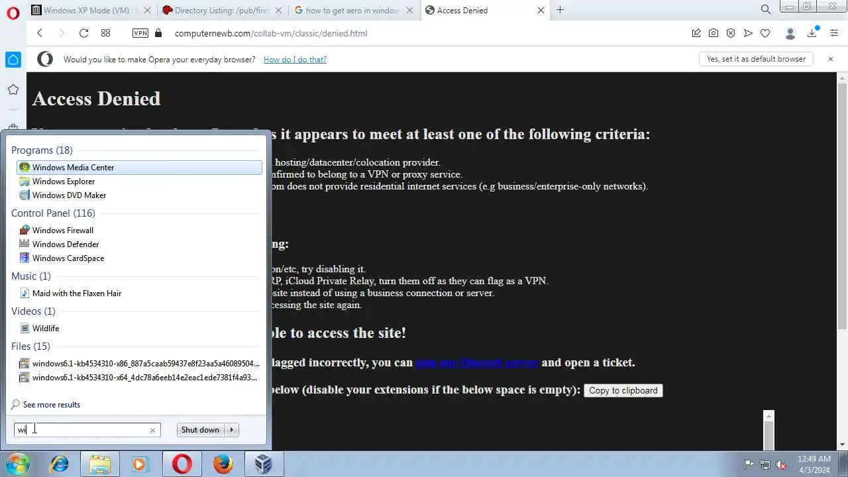Open the sidebar bookmarks star icon
Screen dimensions: 848x477
(x=13, y=89)
